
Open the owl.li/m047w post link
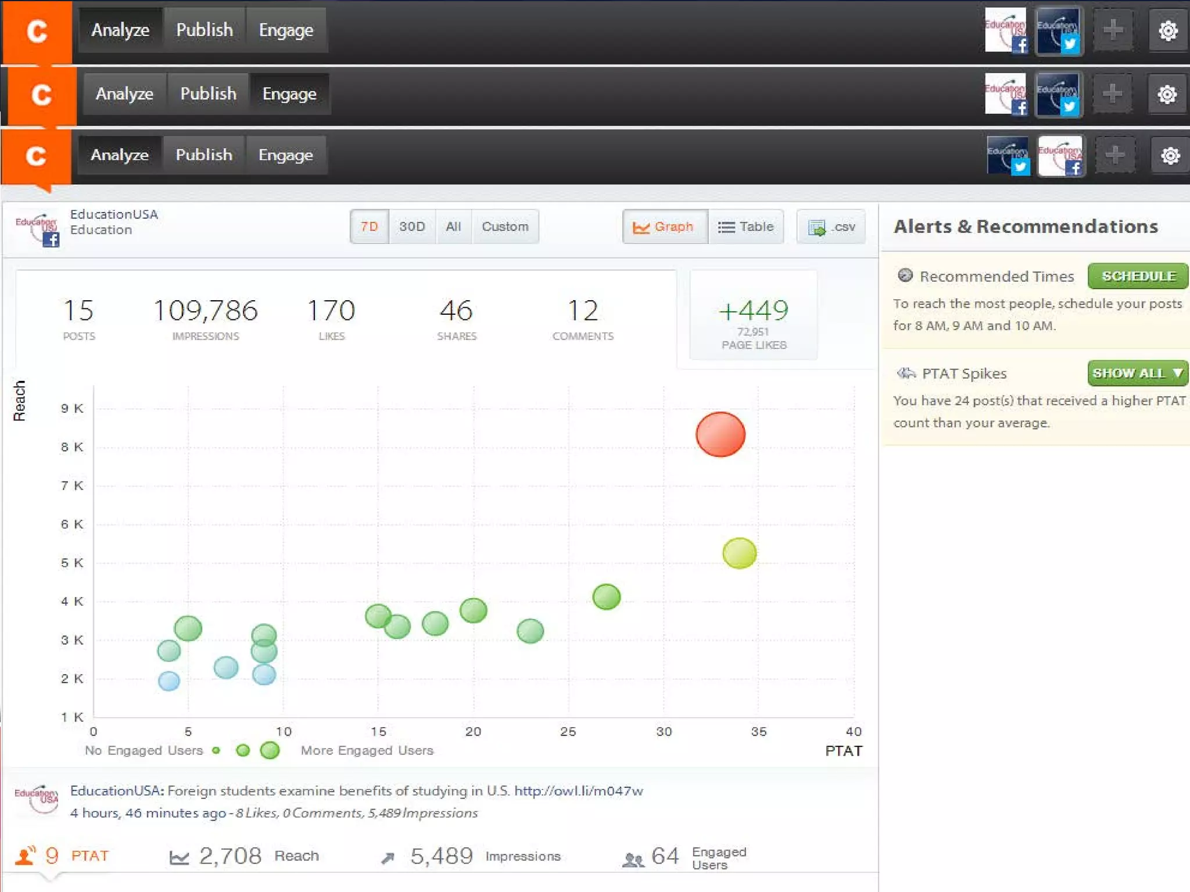click(x=578, y=790)
